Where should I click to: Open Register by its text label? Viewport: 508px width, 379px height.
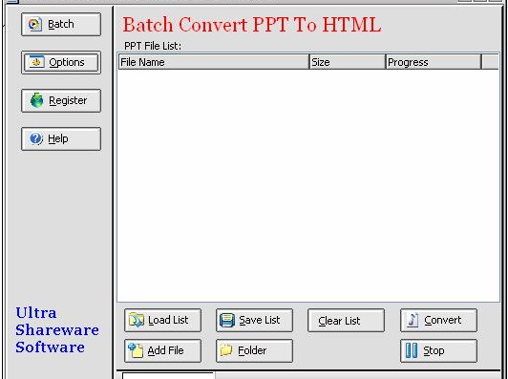68,101
